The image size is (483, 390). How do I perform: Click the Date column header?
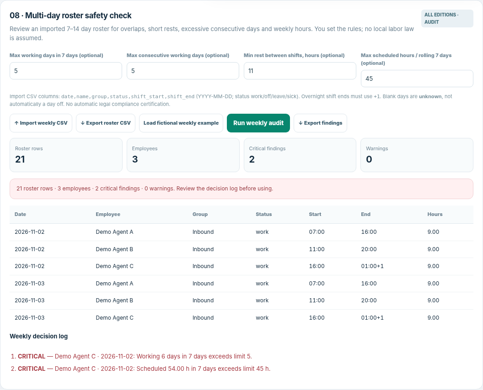pyautogui.click(x=20, y=214)
